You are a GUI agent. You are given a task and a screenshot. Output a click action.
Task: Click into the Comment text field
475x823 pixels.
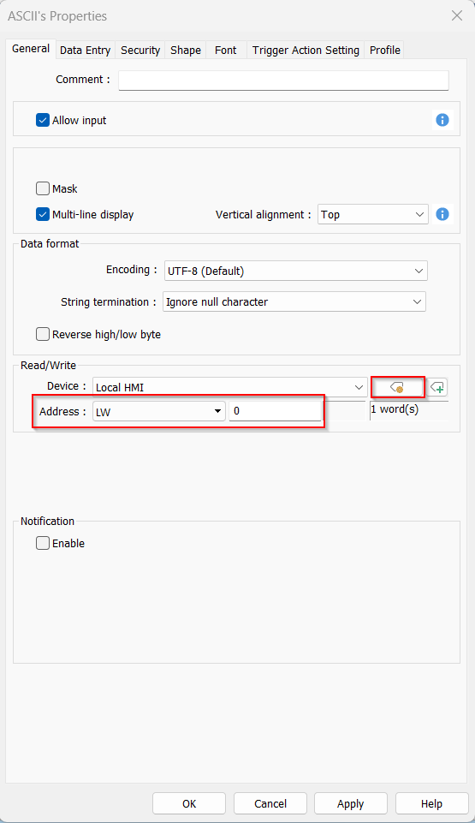(283, 81)
